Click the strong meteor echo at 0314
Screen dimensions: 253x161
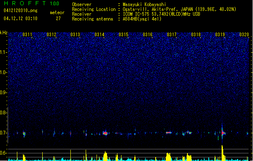[x=105, y=133]
